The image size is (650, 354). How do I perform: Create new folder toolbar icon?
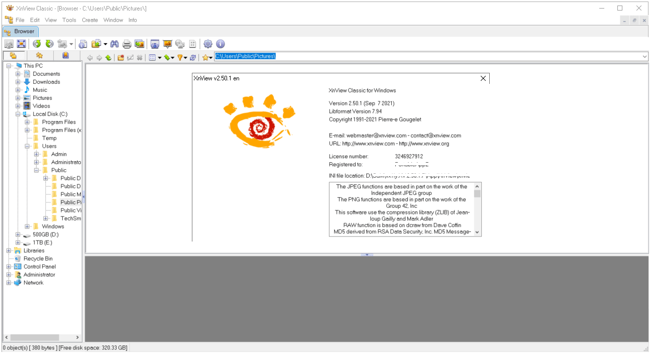point(121,57)
